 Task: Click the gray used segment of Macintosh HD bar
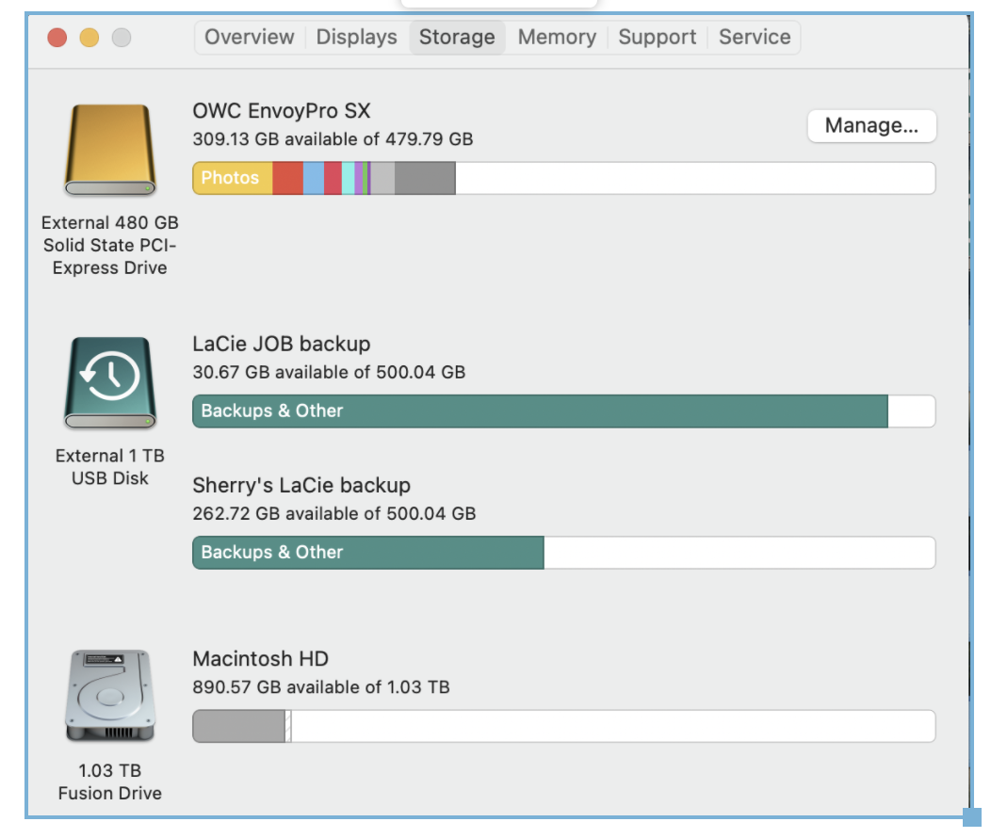239,726
